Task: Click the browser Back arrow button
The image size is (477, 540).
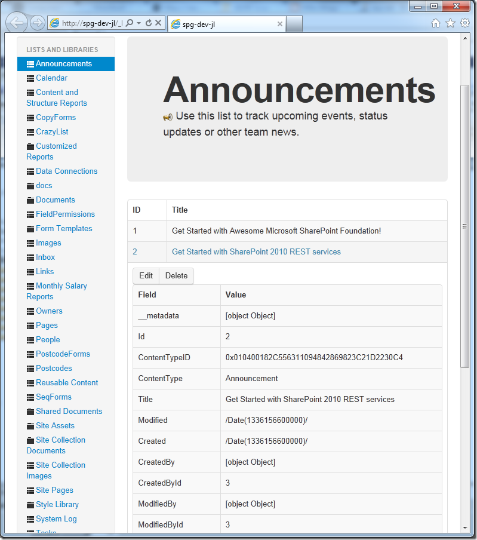Action: 17,23
